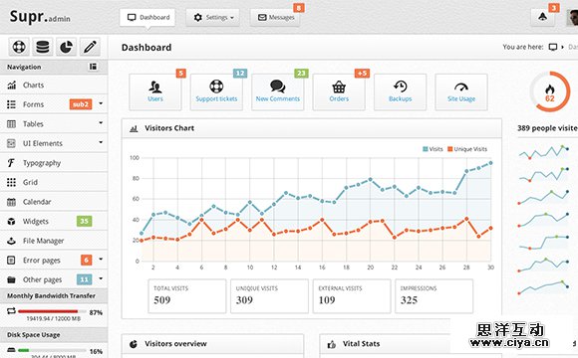Click the green disk space progress bar
This screenshot has height=358, width=578.
tap(24, 351)
